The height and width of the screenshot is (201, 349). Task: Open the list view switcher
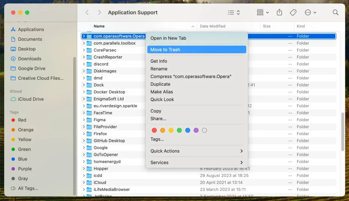(x=234, y=13)
